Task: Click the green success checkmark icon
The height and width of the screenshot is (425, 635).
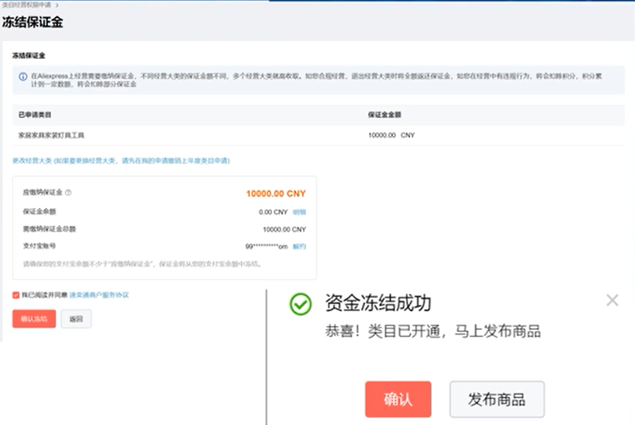Action: pos(301,304)
